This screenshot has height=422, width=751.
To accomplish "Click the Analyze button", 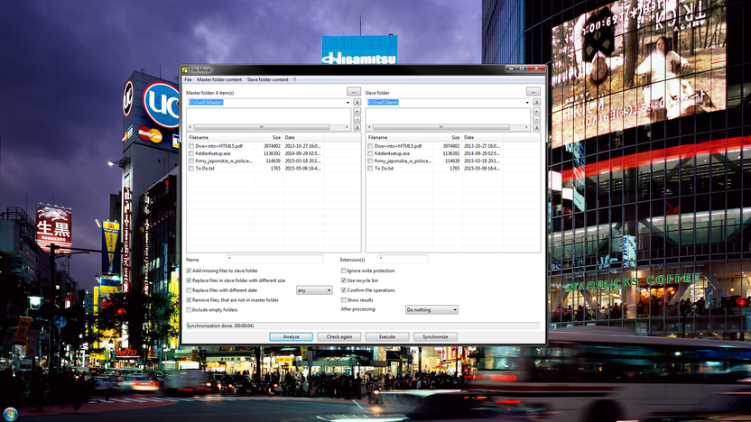I will click(x=292, y=337).
